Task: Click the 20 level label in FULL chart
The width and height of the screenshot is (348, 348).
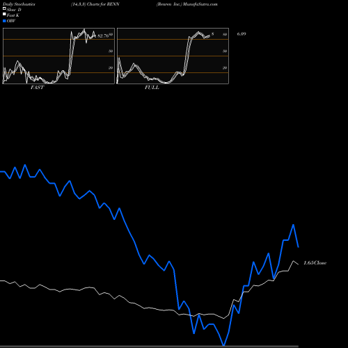Action: (x=225, y=68)
